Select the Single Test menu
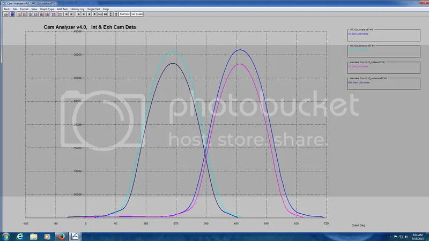The image size is (429, 241). pyautogui.click(x=93, y=9)
